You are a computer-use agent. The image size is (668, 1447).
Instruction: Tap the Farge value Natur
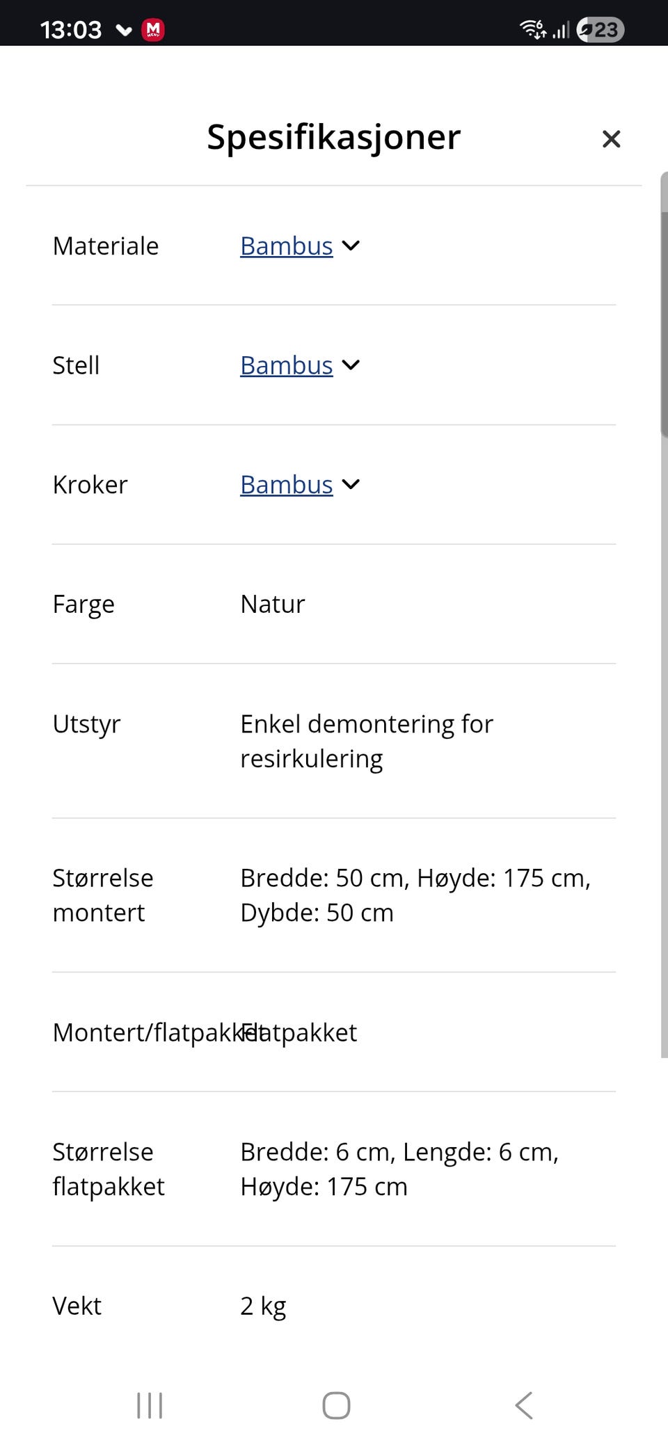coord(273,605)
